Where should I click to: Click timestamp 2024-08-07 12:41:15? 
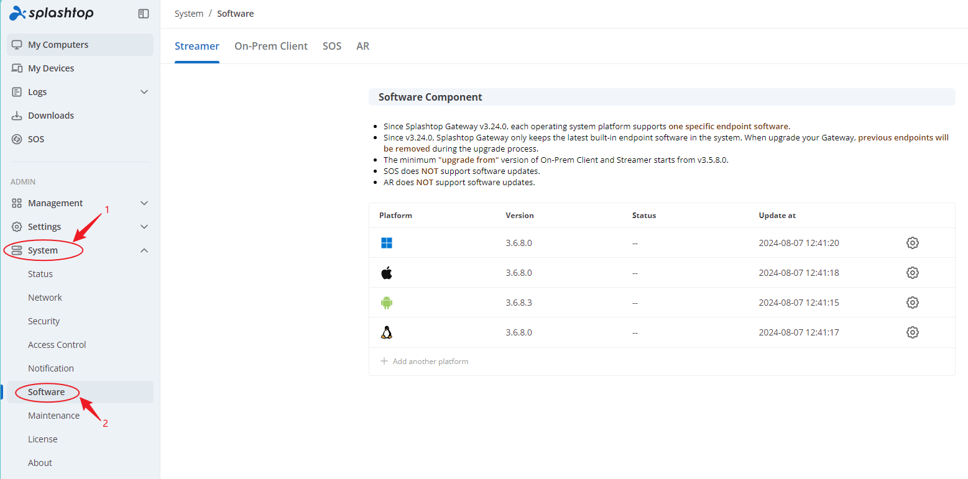pyautogui.click(x=799, y=303)
